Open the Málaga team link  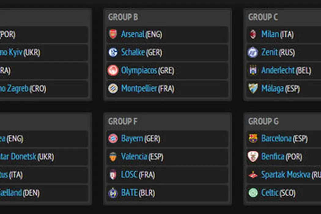(x=272, y=89)
